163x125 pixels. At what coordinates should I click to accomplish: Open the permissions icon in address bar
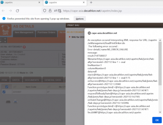[55, 11]
